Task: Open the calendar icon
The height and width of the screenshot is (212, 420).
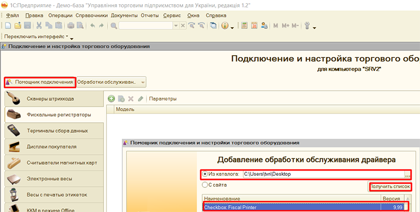Action: point(254,26)
